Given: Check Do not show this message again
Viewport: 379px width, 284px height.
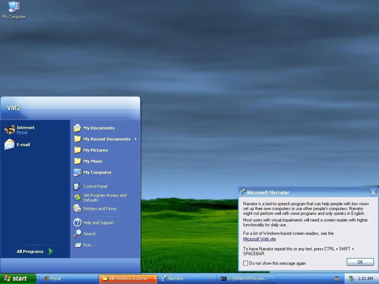Looking at the screenshot, I should 246,263.
